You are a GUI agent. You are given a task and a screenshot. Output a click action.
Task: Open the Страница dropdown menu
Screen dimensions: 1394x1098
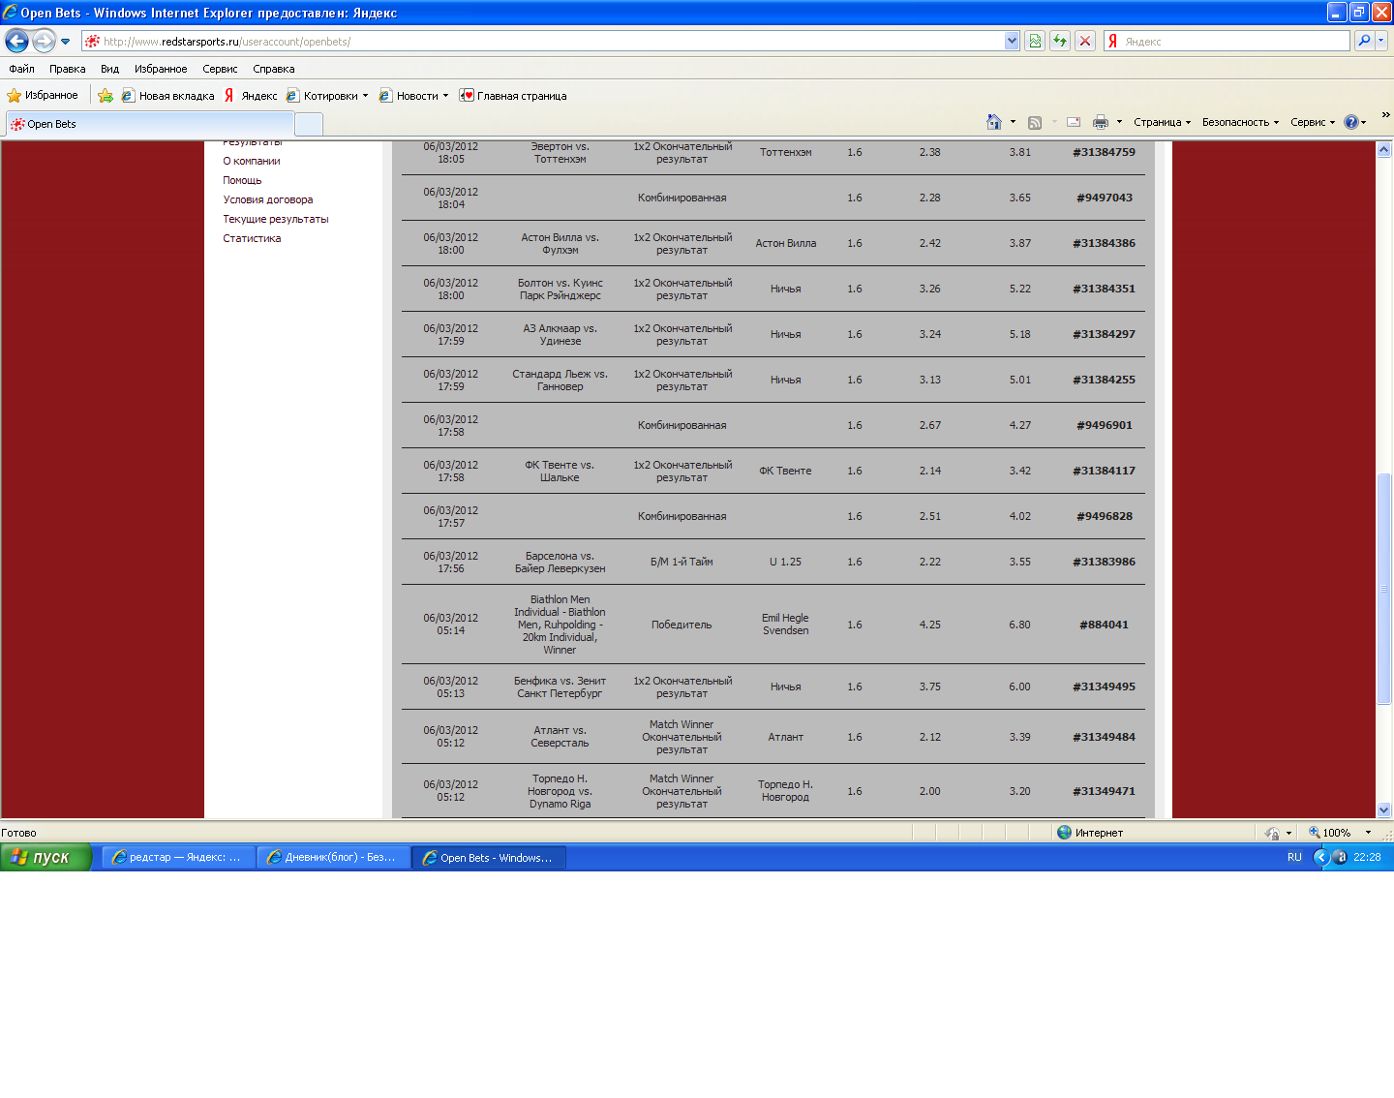pyautogui.click(x=1162, y=122)
